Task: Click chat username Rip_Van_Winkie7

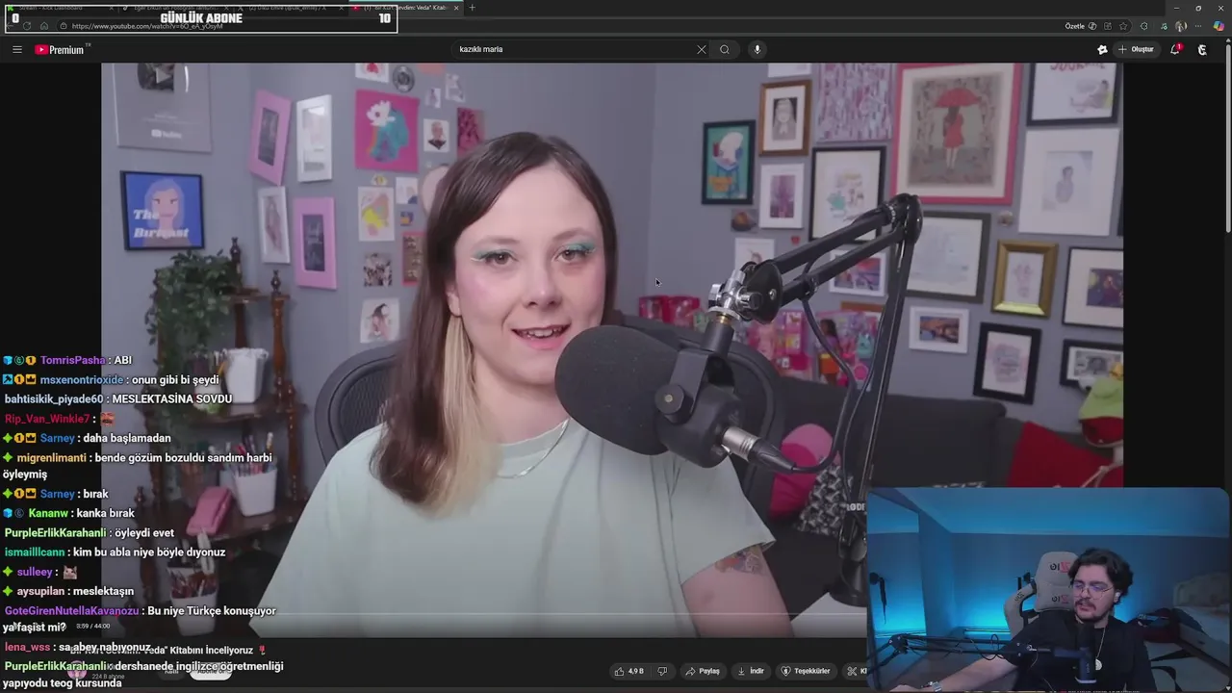Action: tap(47, 419)
